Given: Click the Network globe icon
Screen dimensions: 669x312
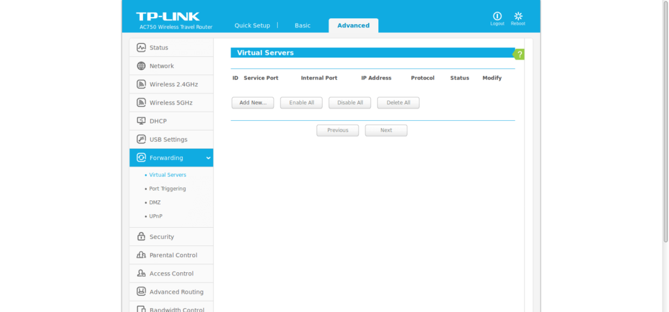Looking at the screenshot, I should point(141,66).
